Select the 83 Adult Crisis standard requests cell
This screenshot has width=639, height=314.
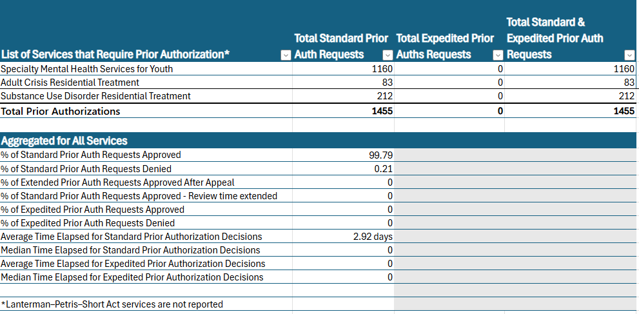pos(343,83)
